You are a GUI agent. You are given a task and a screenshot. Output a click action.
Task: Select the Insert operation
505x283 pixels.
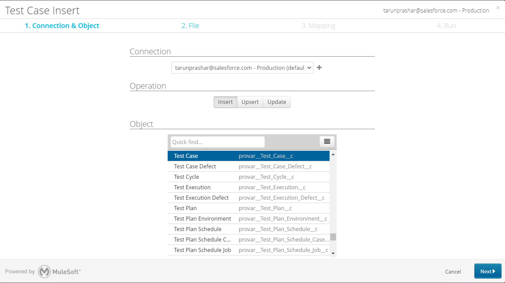225,102
